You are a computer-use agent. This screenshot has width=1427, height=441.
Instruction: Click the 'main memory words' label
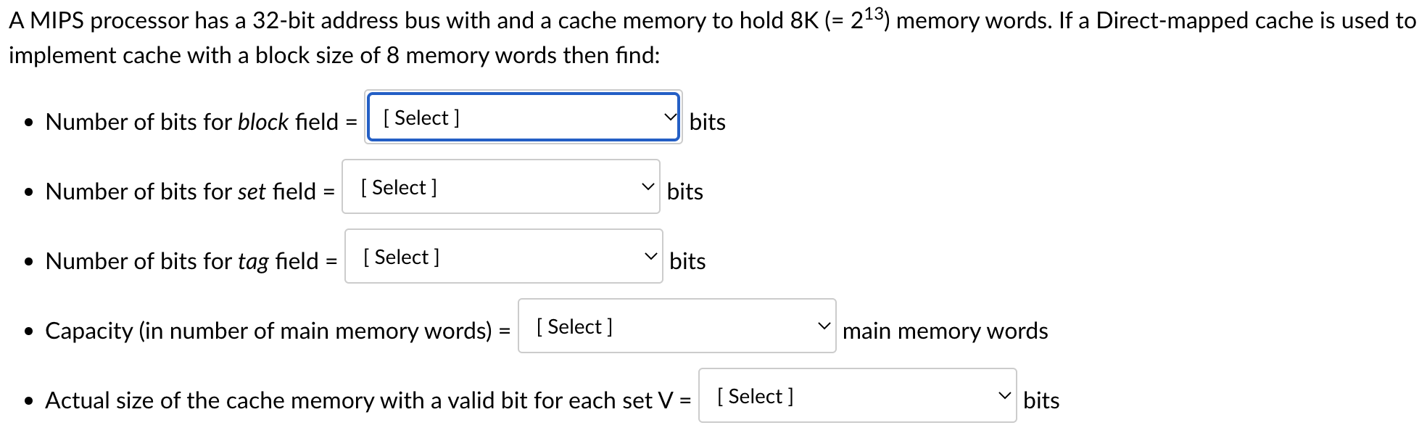pos(944,331)
